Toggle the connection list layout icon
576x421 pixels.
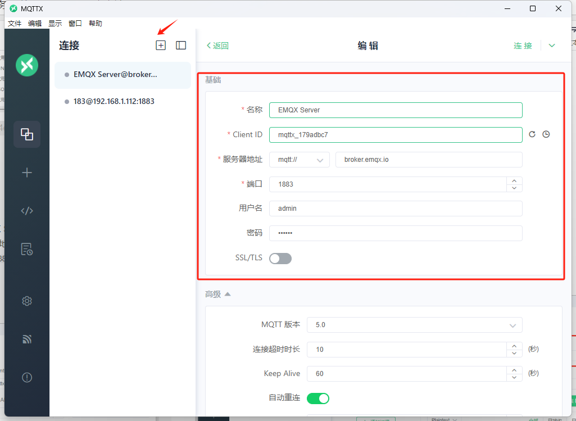click(181, 45)
